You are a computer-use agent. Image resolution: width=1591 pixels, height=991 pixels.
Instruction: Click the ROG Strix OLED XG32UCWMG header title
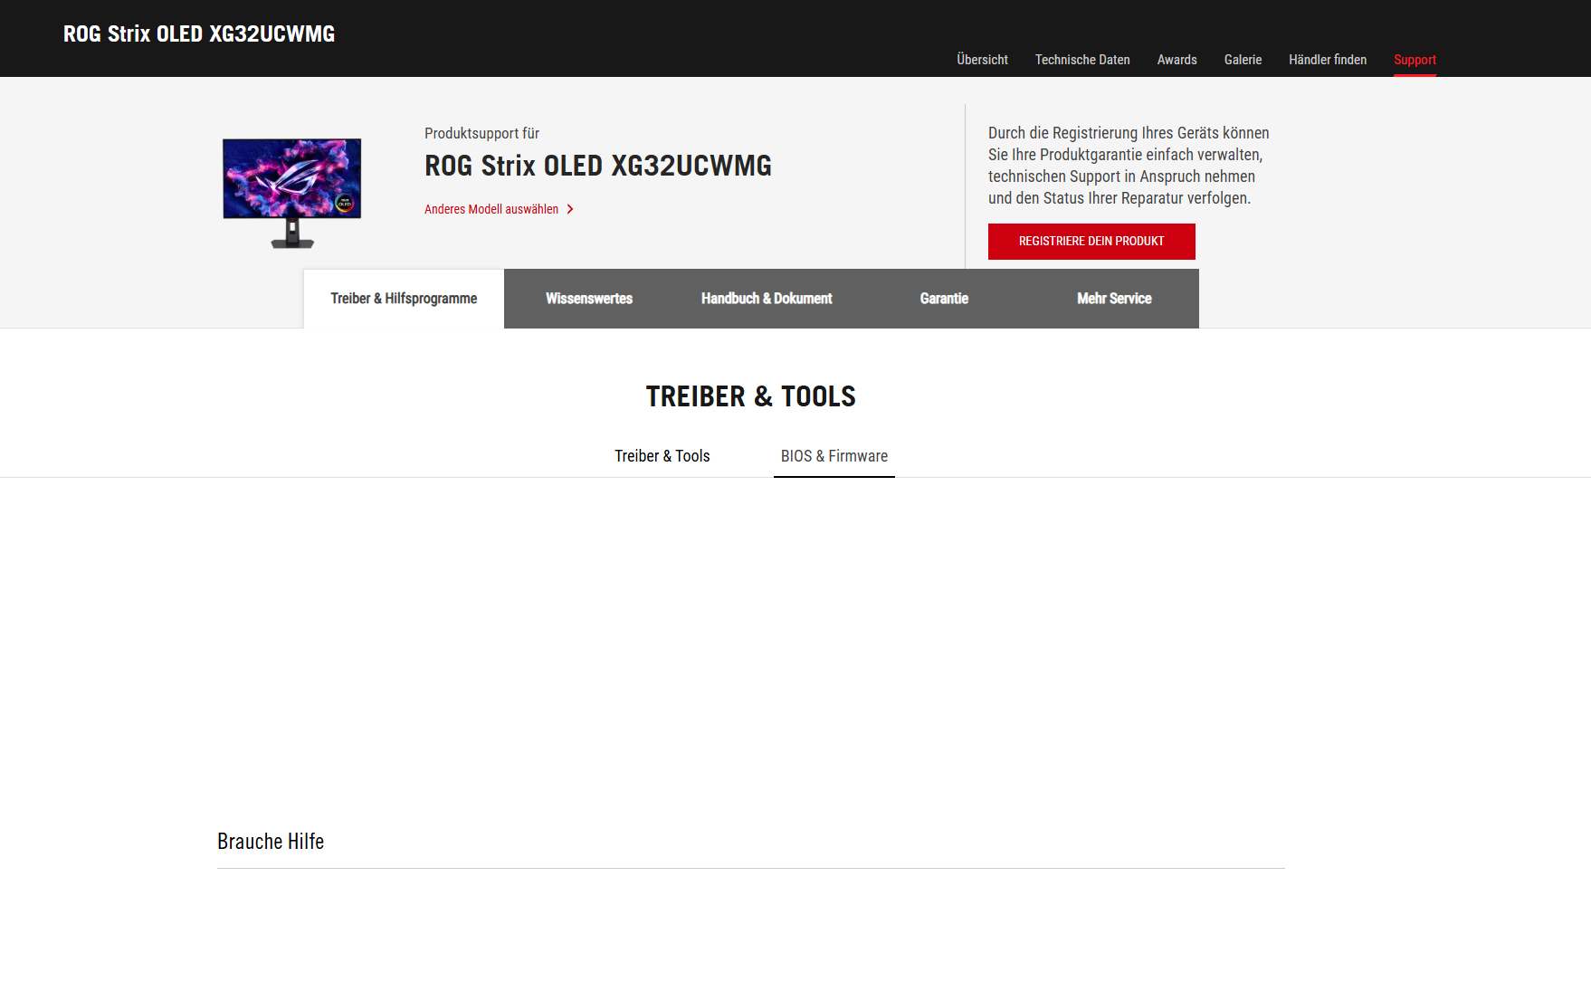point(199,34)
